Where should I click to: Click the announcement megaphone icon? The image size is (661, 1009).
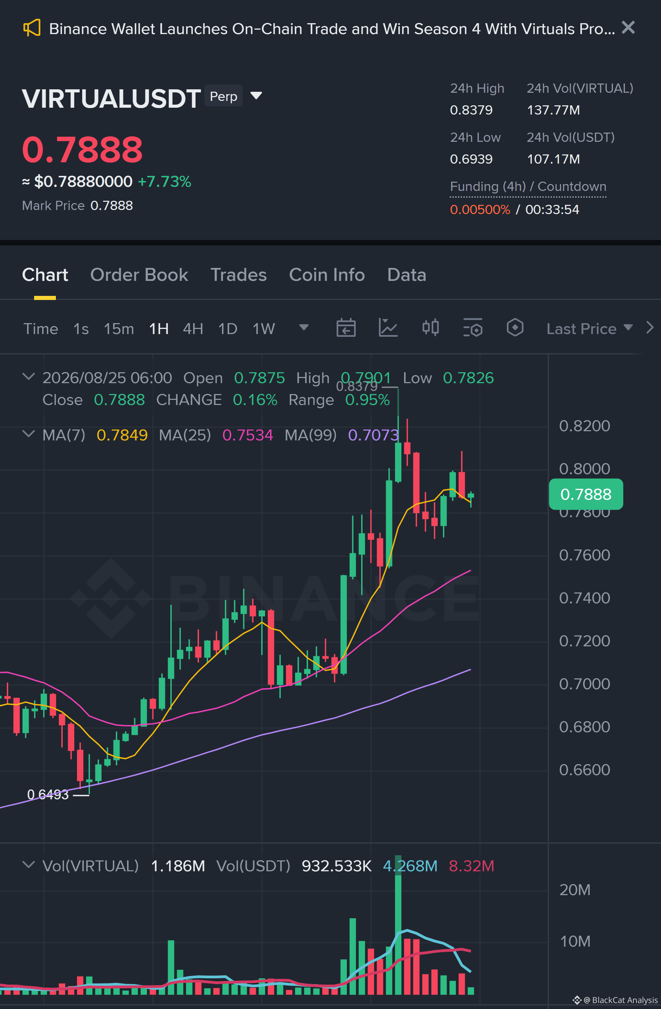[32, 28]
